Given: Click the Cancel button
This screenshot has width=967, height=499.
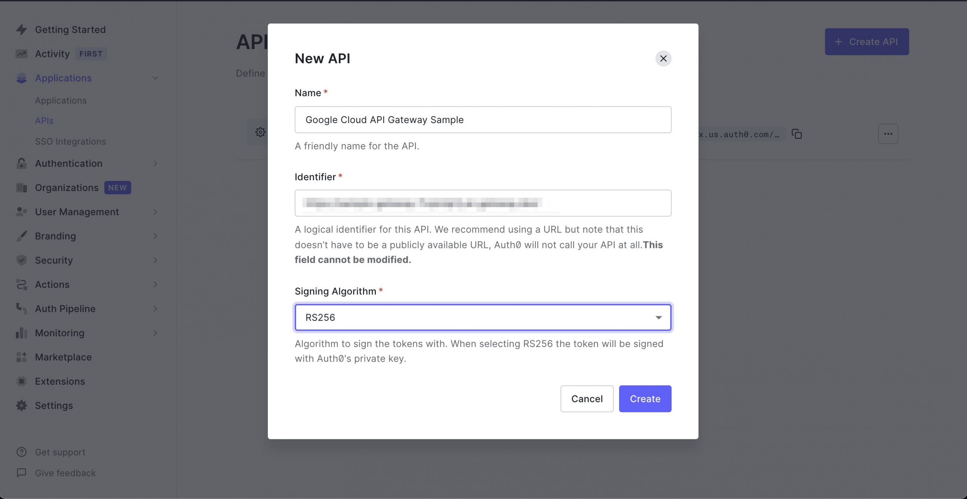Looking at the screenshot, I should pyautogui.click(x=587, y=399).
